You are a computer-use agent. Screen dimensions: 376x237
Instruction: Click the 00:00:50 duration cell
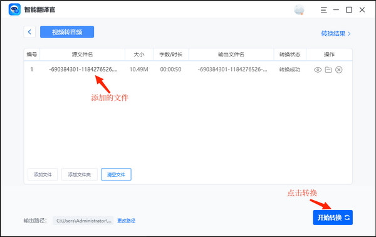click(x=170, y=70)
